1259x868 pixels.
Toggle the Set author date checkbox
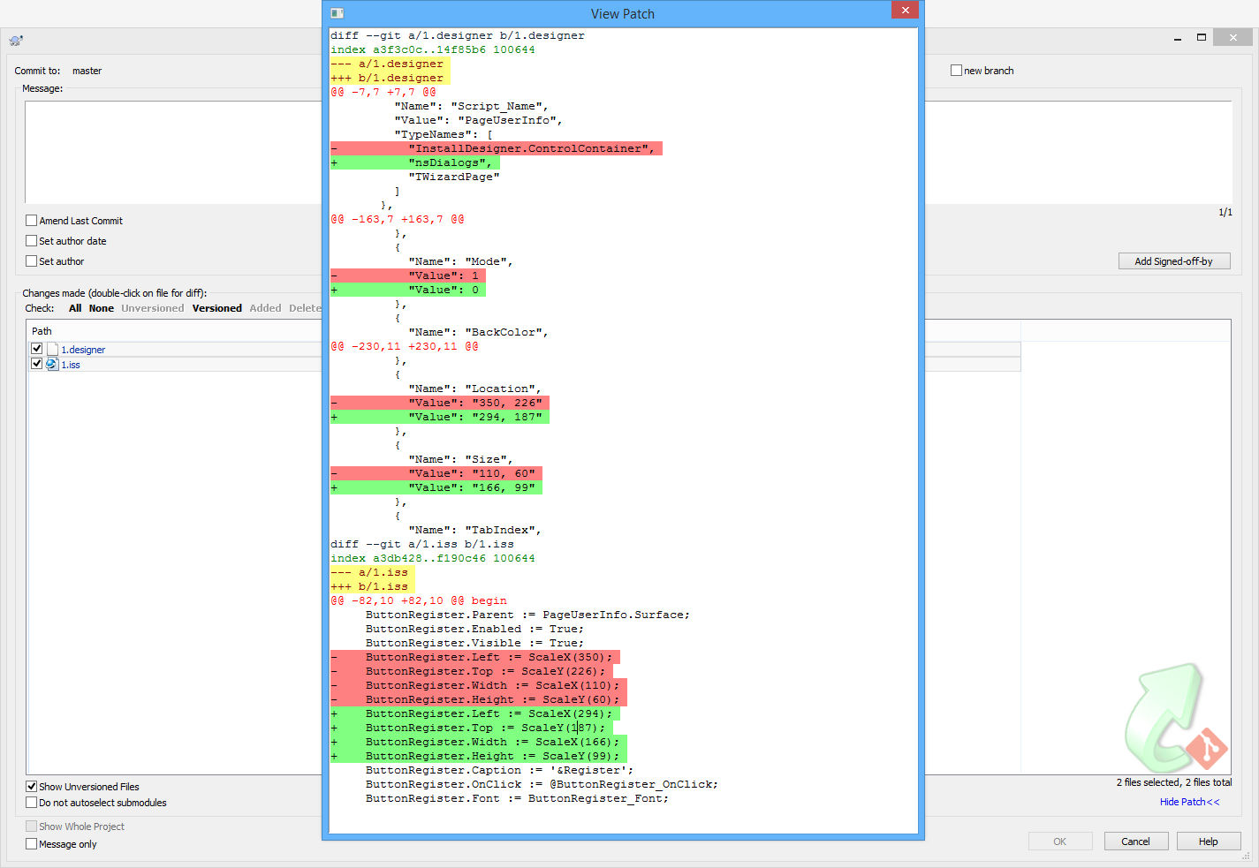click(32, 241)
